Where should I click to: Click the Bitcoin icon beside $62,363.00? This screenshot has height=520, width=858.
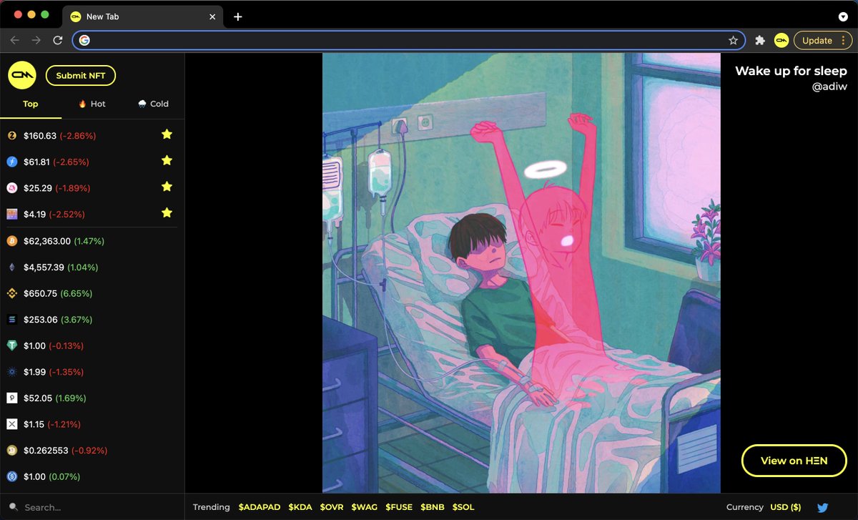pyautogui.click(x=11, y=241)
